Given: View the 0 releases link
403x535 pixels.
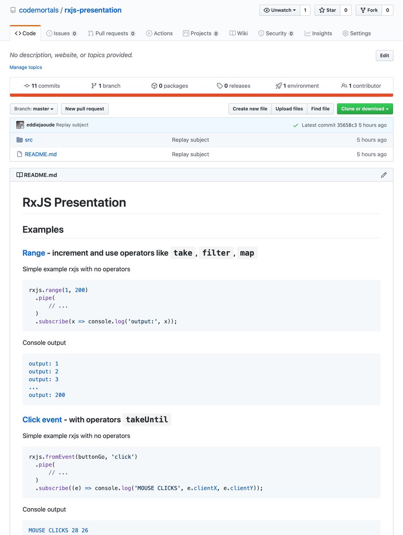Looking at the screenshot, I should pyautogui.click(x=234, y=86).
